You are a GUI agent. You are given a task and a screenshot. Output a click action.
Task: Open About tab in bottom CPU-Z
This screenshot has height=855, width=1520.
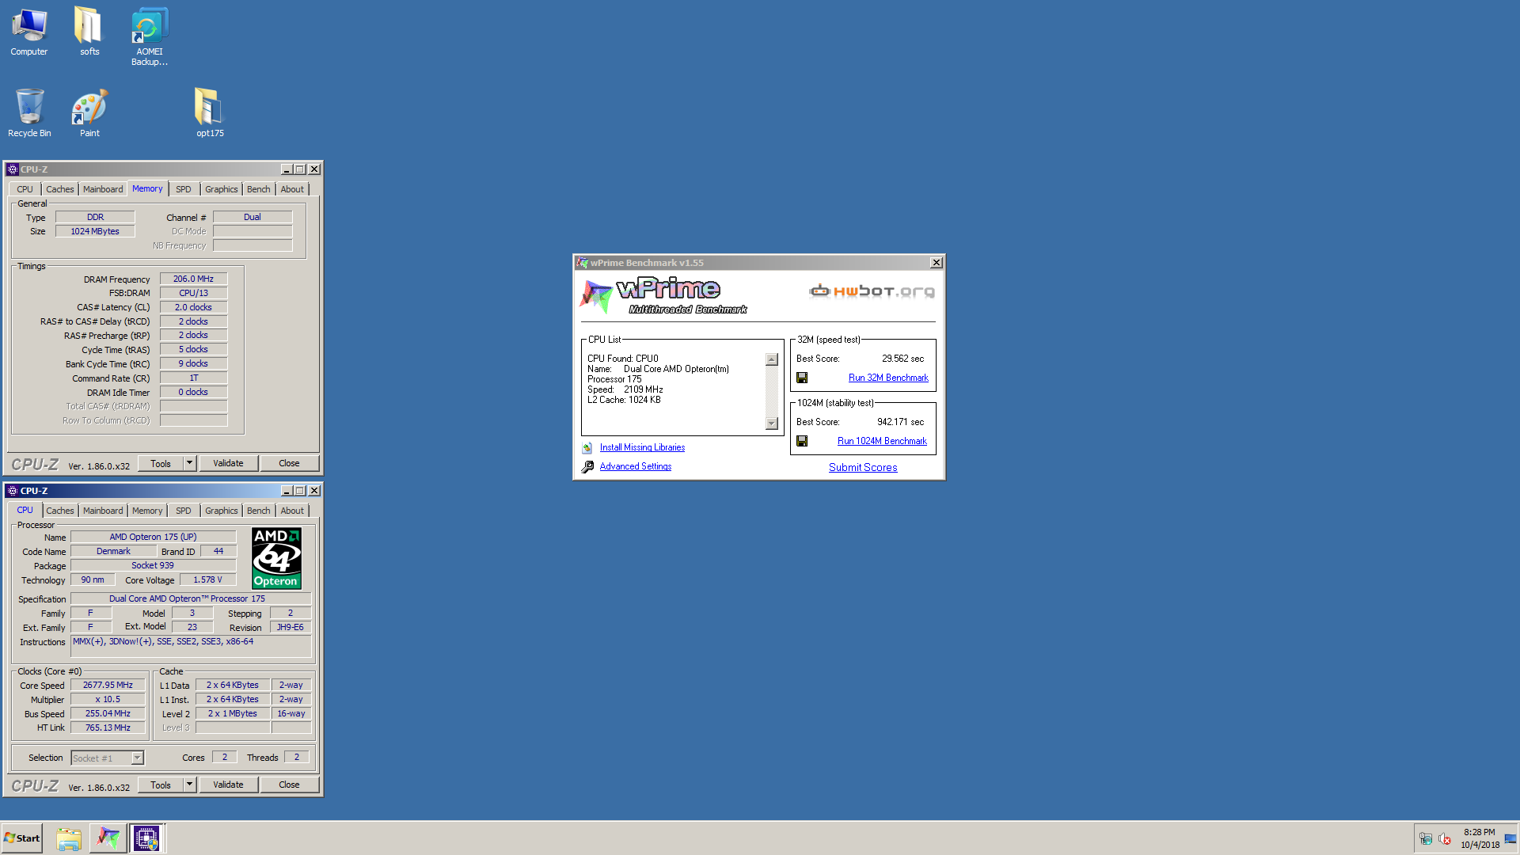[292, 511]
